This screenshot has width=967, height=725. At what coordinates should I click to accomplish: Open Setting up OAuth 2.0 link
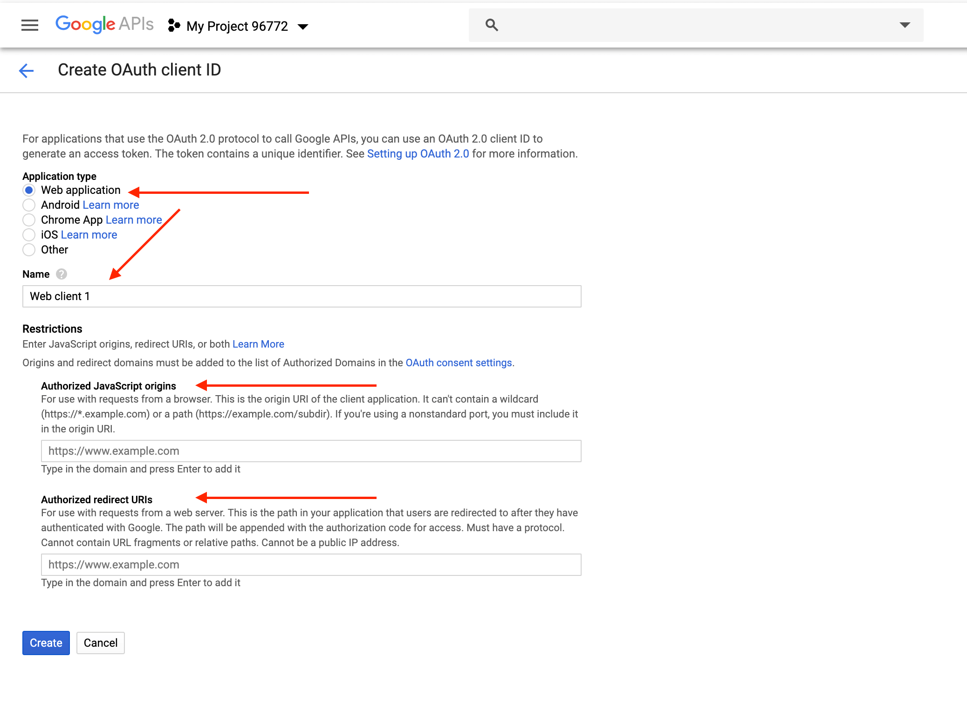418,154
